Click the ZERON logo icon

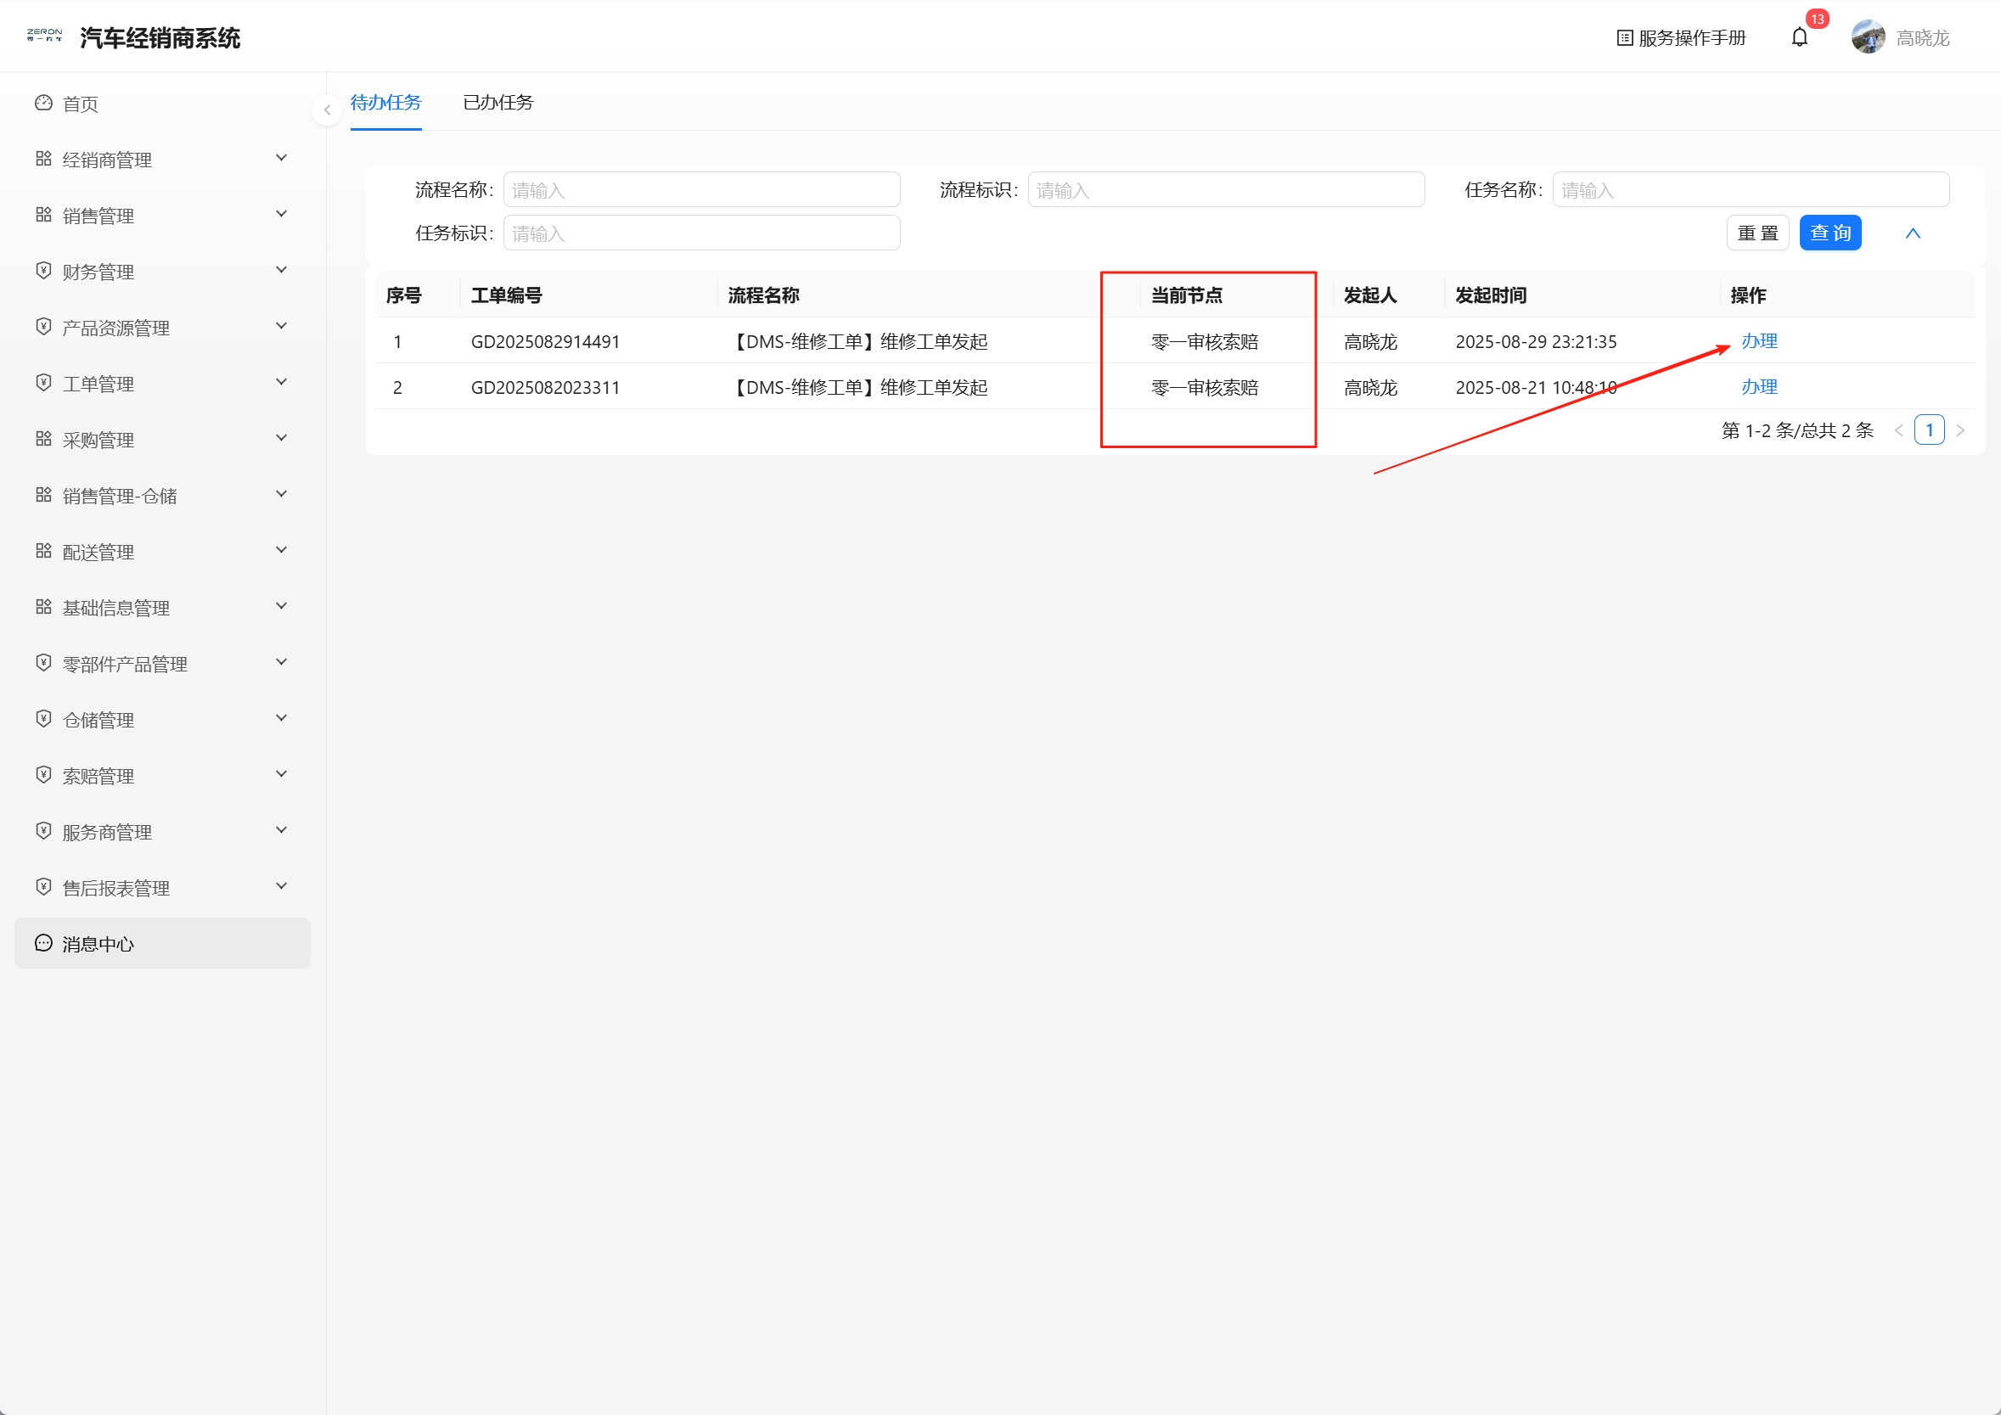click(44, 36)
